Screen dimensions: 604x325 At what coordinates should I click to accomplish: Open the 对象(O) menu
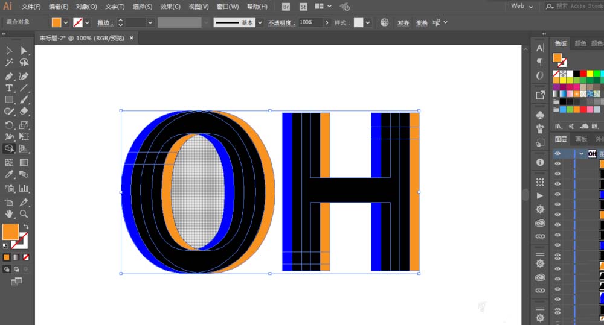pyautogui.click(x=86, y=7)
